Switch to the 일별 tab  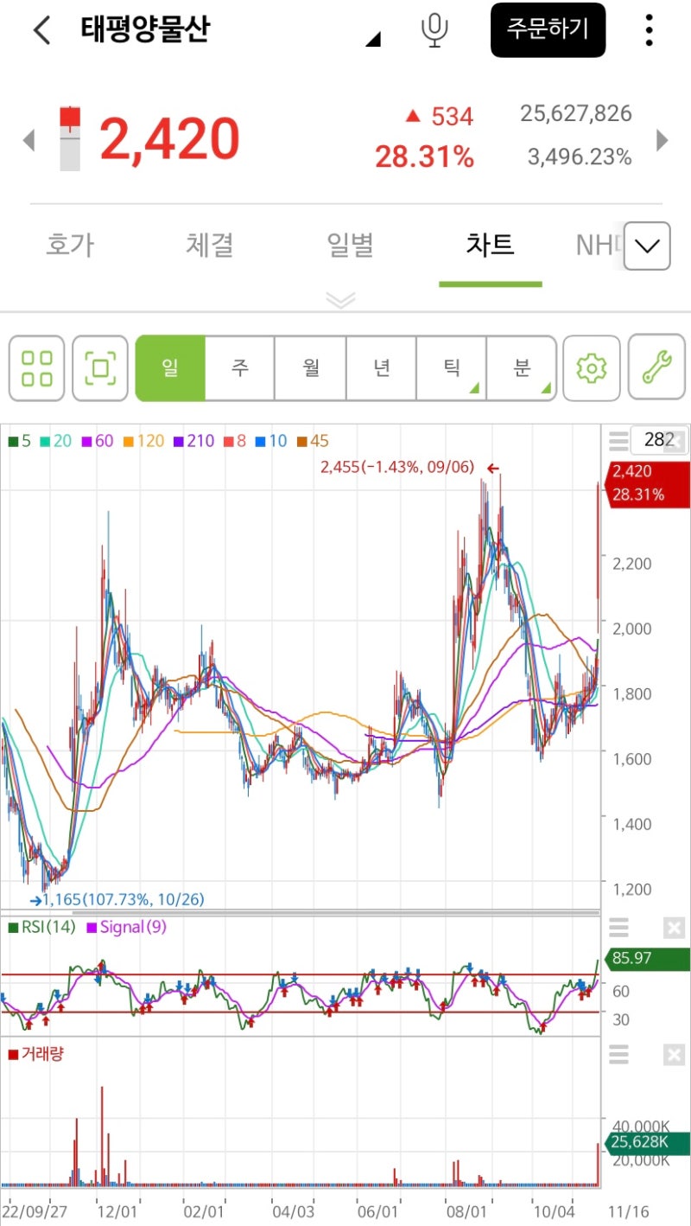[x=351, y=246]
